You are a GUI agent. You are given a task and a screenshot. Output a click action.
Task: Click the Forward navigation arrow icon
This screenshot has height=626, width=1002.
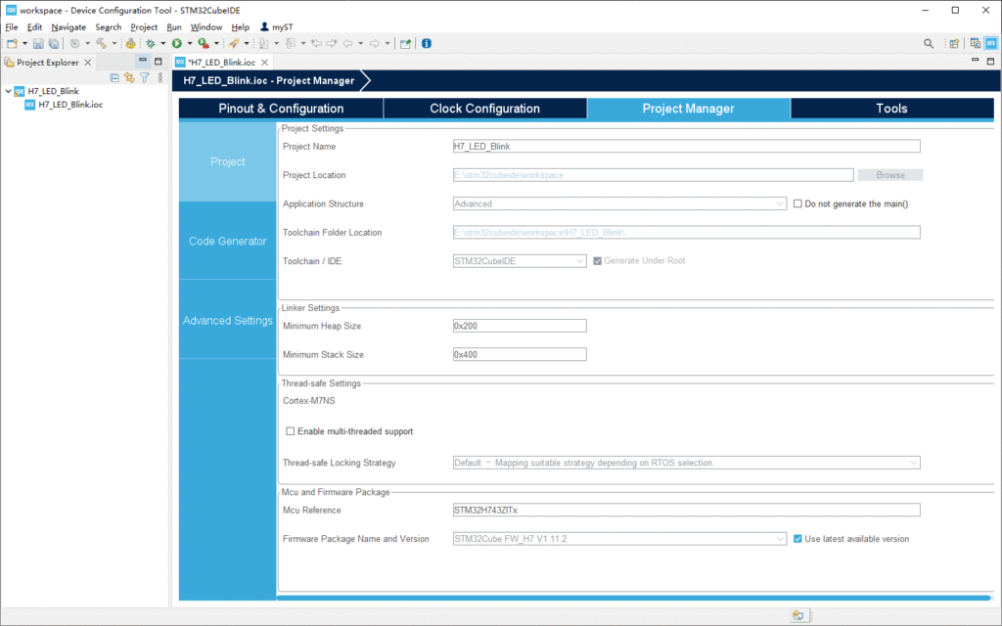375,43
